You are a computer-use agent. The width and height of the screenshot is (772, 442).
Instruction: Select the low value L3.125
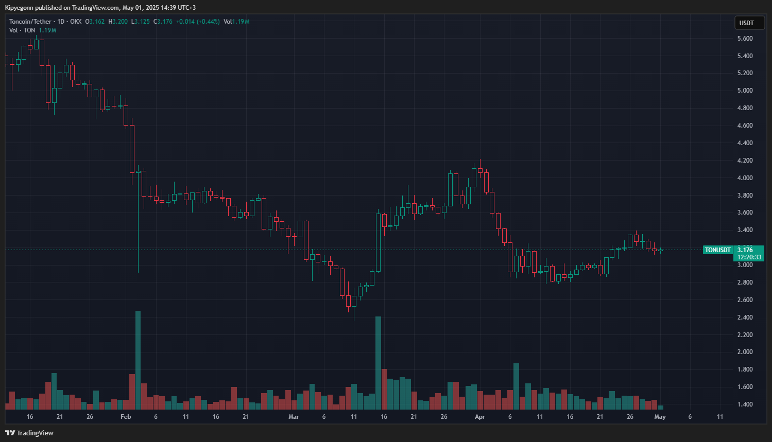(x=141, y=22)
